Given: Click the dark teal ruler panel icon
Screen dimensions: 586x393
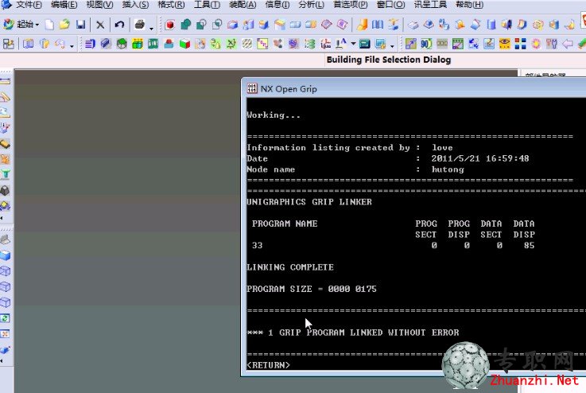Looking at the screenshot, I should 364,44.
